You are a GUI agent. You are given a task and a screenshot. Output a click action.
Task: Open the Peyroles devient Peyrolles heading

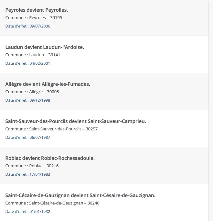point(37,10)
